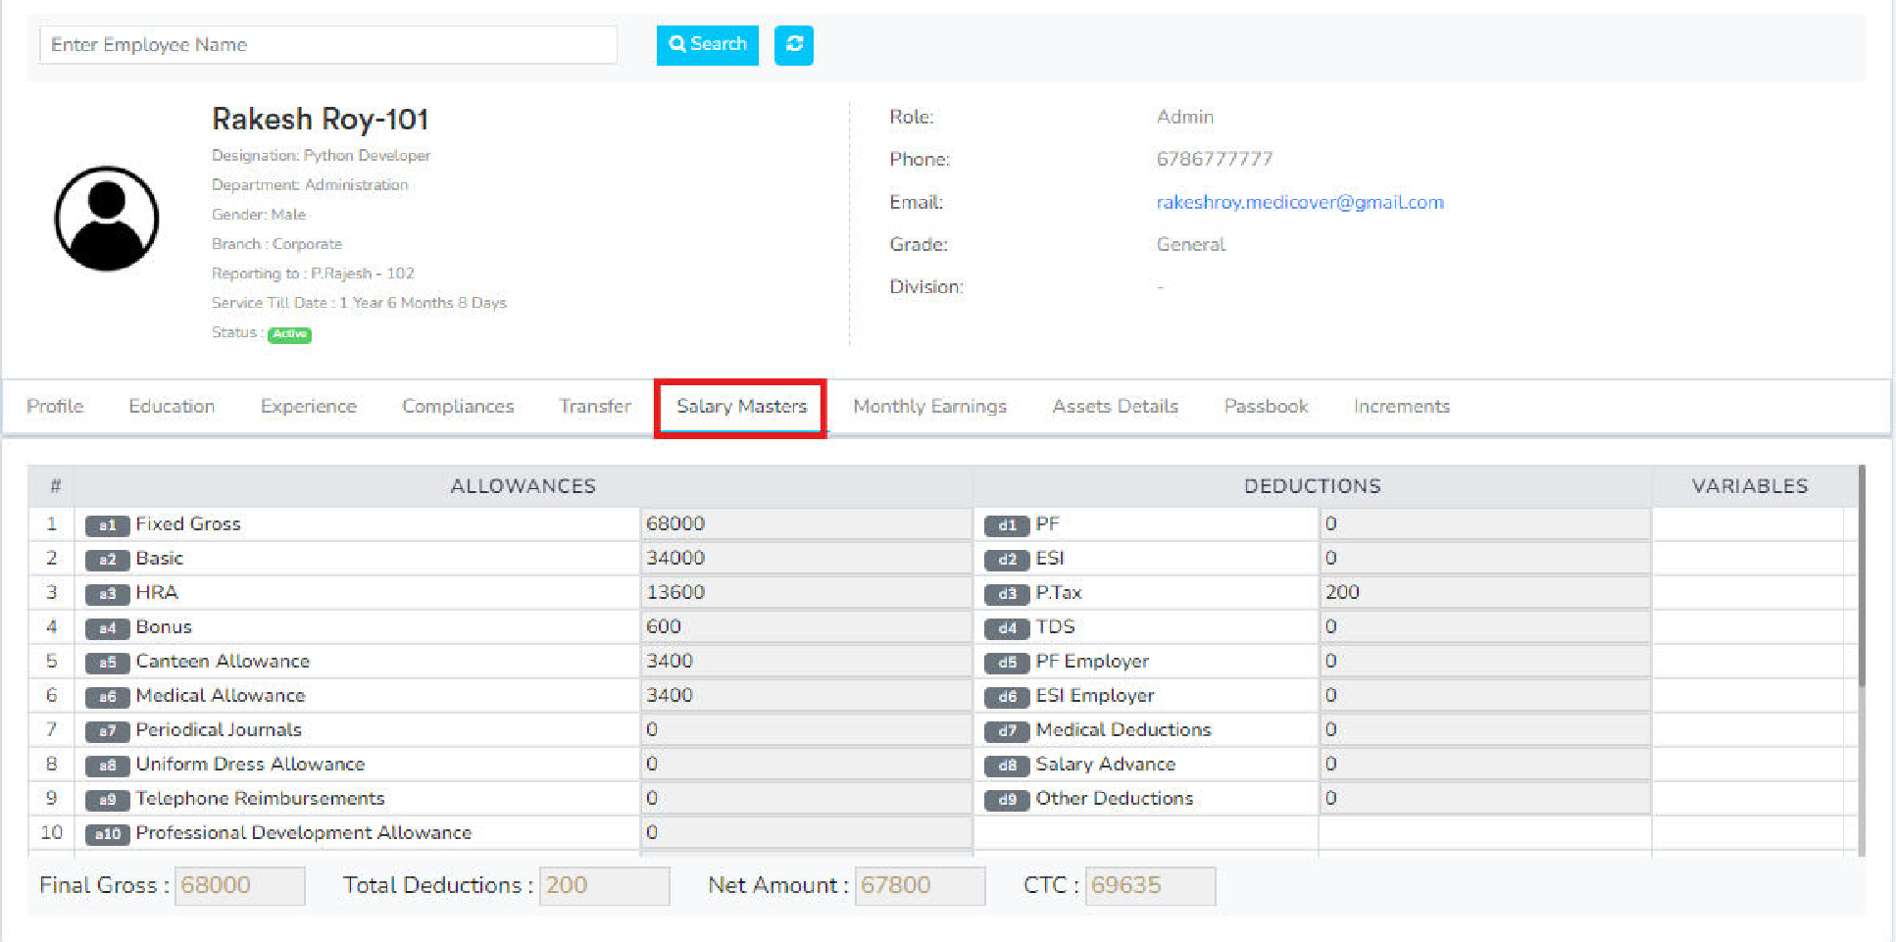Click the Fixed Gross value field 68000

click(806, 523)
